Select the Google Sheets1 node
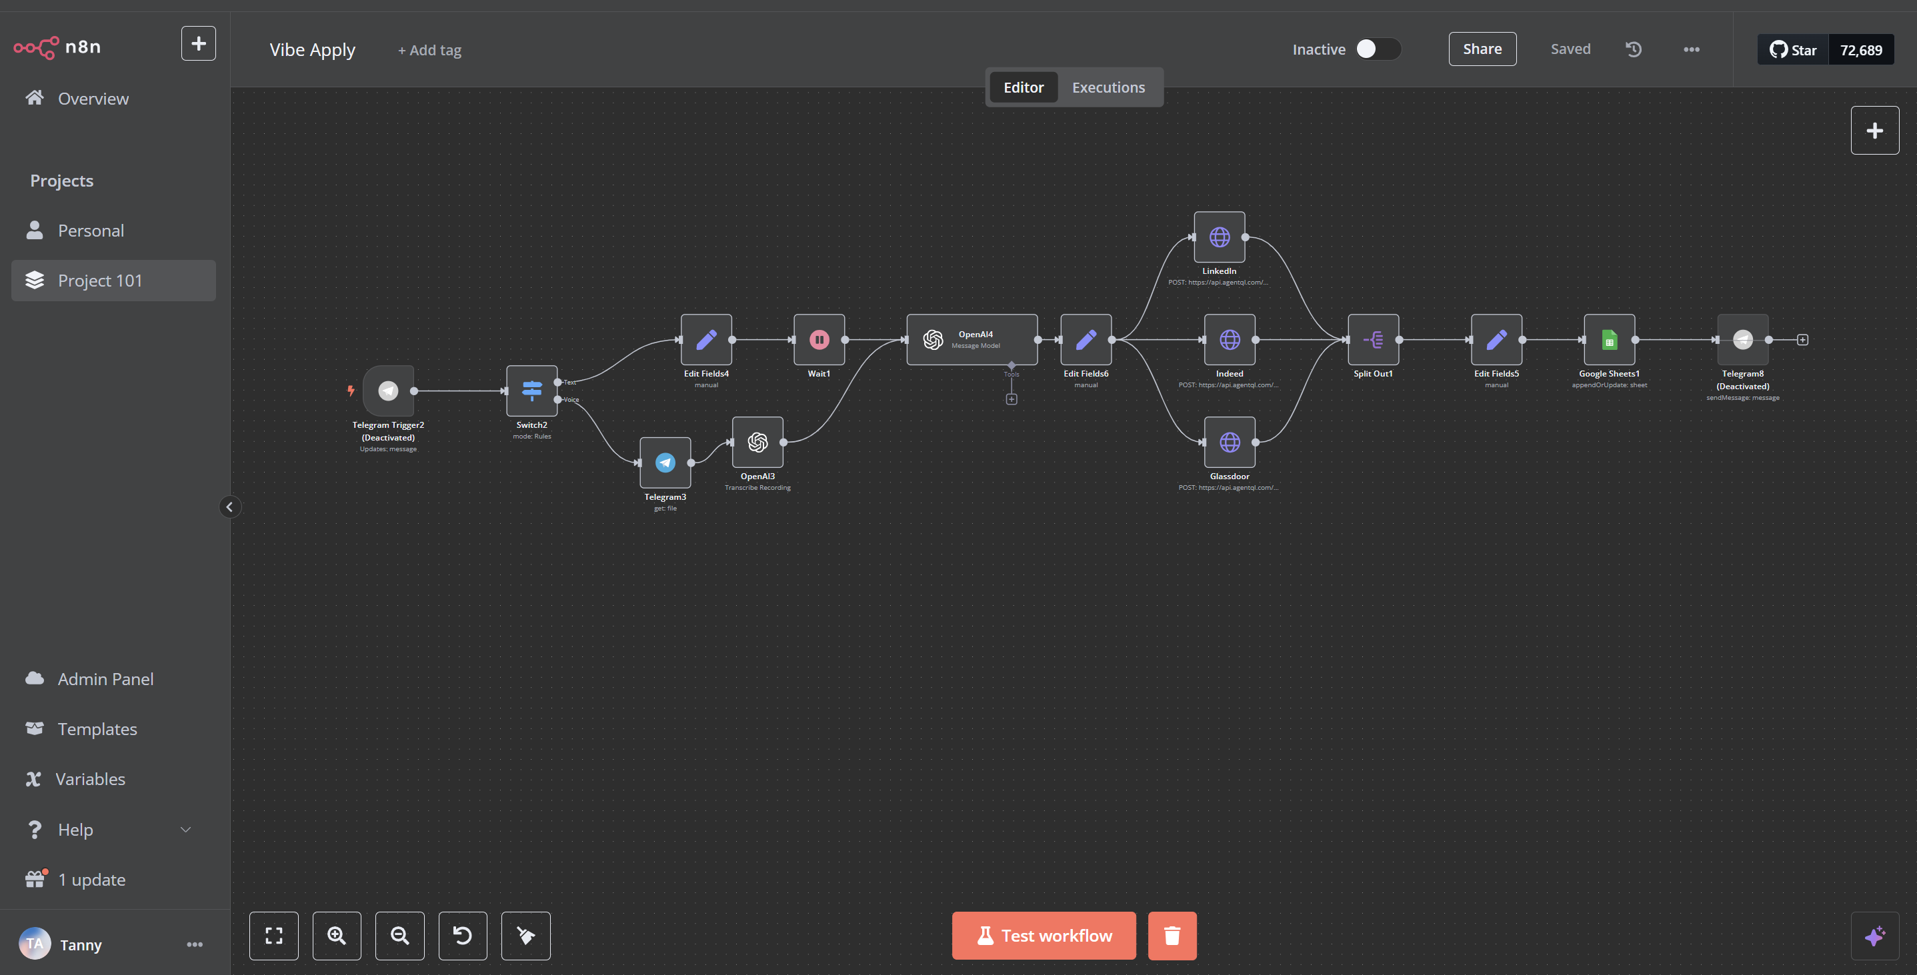Screen dimensions: 1917x975 pyautogui.click(x=1609, y=340)
